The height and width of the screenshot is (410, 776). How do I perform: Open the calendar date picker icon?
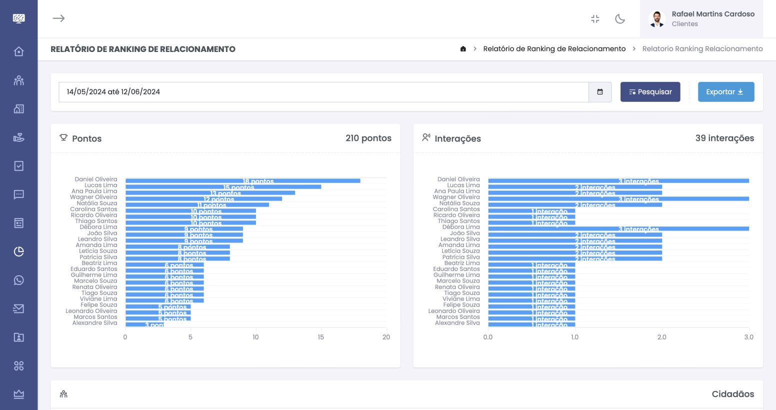tap(600, 92)
